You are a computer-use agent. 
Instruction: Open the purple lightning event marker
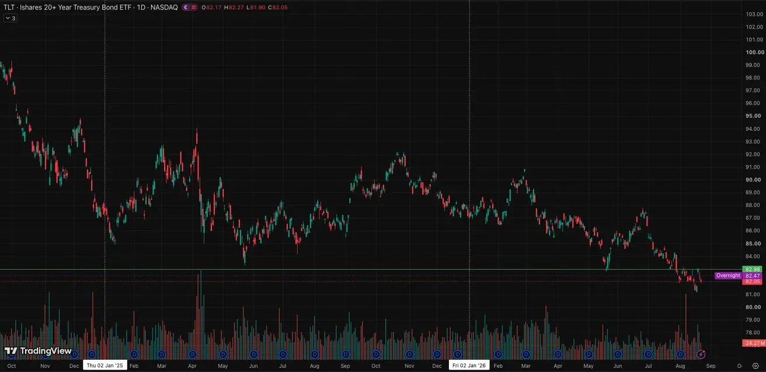click(701, 355)
